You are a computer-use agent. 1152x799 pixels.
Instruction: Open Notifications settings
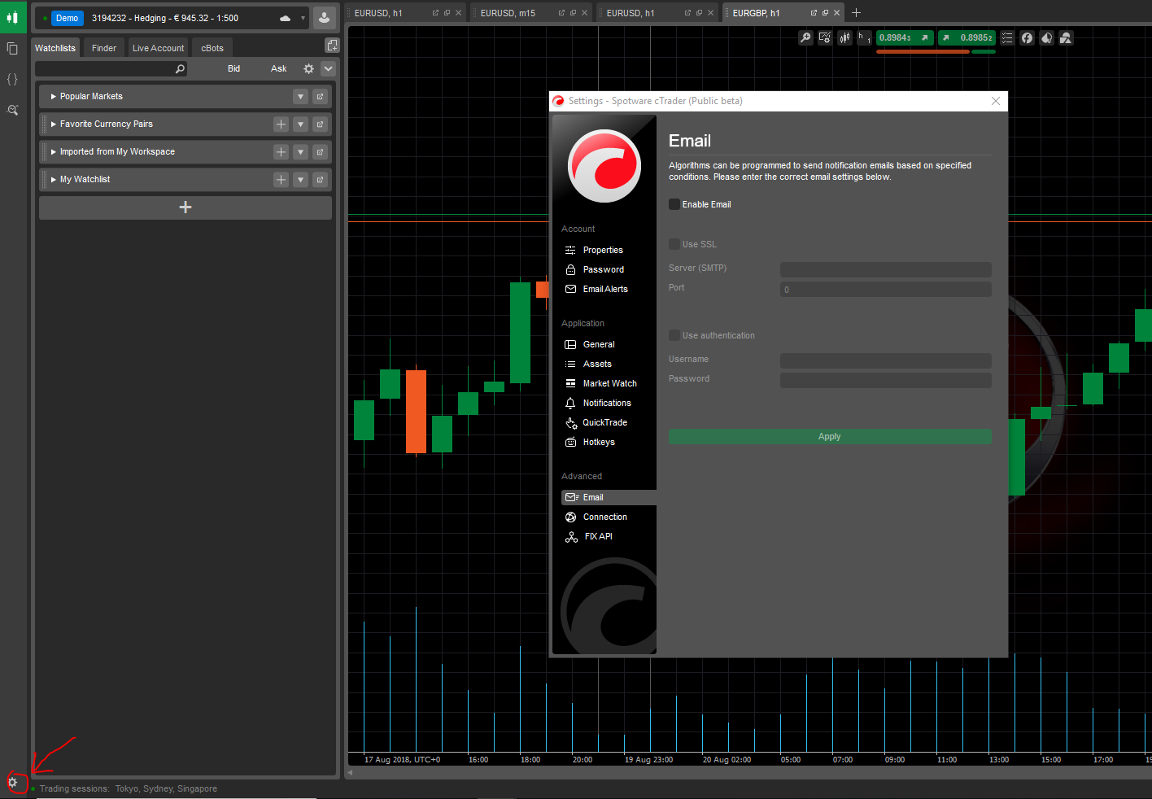pos(607,403)
